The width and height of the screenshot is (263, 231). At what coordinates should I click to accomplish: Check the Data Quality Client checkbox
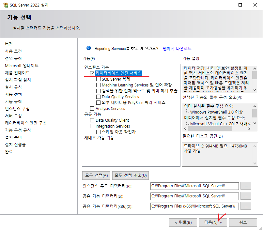[92, 120]
